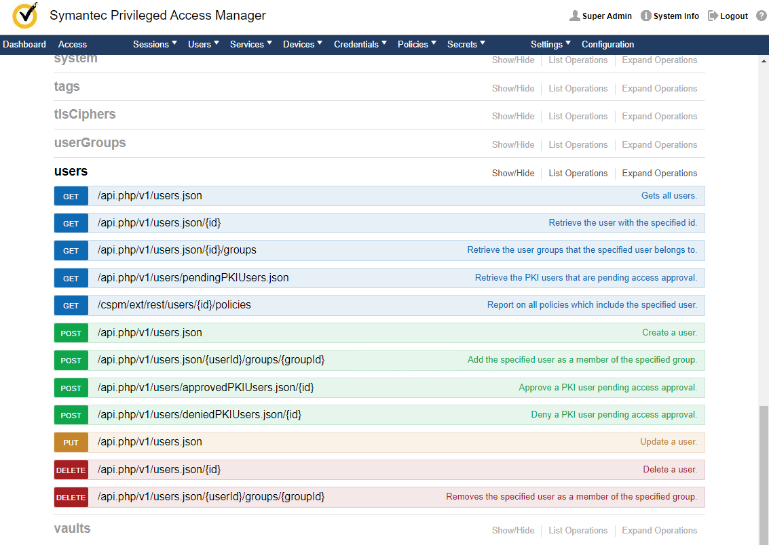Viewport: 769px width, 545px height.
Task: Click the PUT badge for users.json
Action: (71, 443)
